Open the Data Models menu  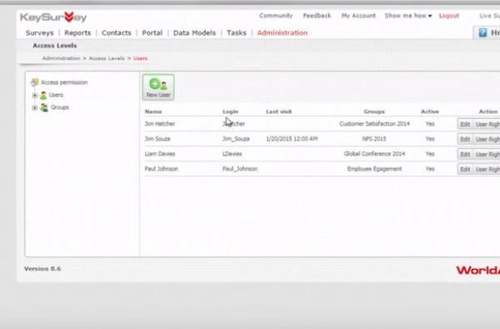[194, 32]
